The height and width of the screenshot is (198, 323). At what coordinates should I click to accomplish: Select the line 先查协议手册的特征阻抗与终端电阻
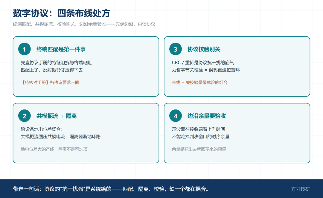click(x=56, y=63)
